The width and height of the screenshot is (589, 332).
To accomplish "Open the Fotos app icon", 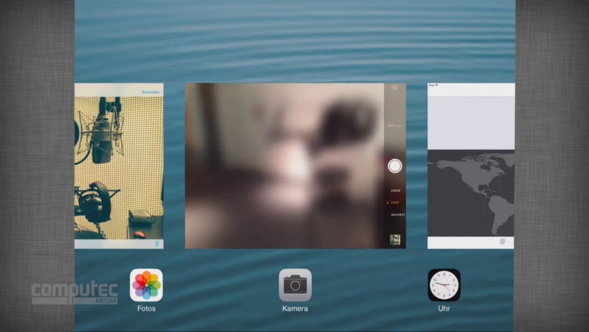I will click(x=146, y=285).
